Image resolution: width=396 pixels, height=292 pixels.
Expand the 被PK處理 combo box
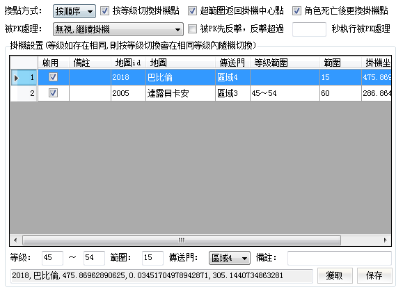[118, 29]
